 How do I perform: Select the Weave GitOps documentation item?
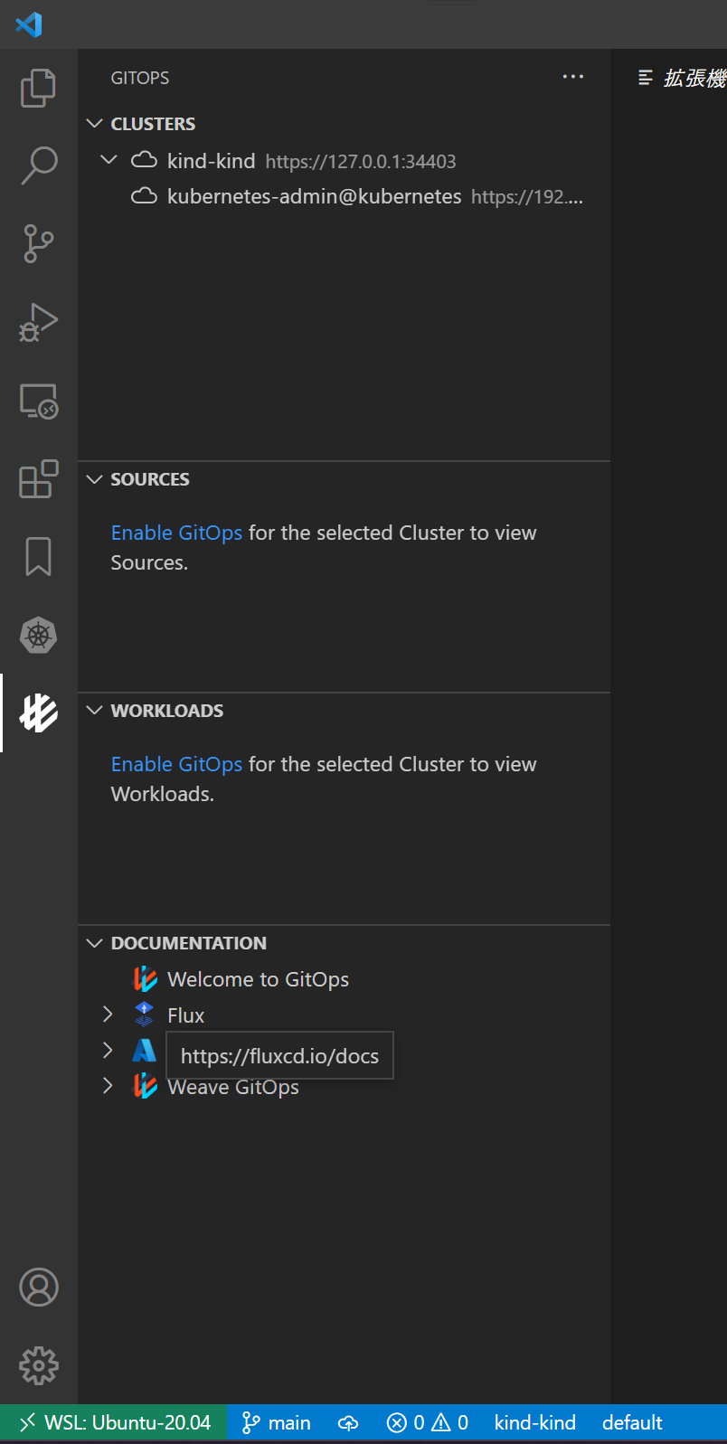(344, 1087)
